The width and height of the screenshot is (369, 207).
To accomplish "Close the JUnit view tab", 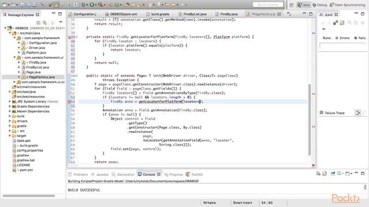I will (x=336, y=14).
